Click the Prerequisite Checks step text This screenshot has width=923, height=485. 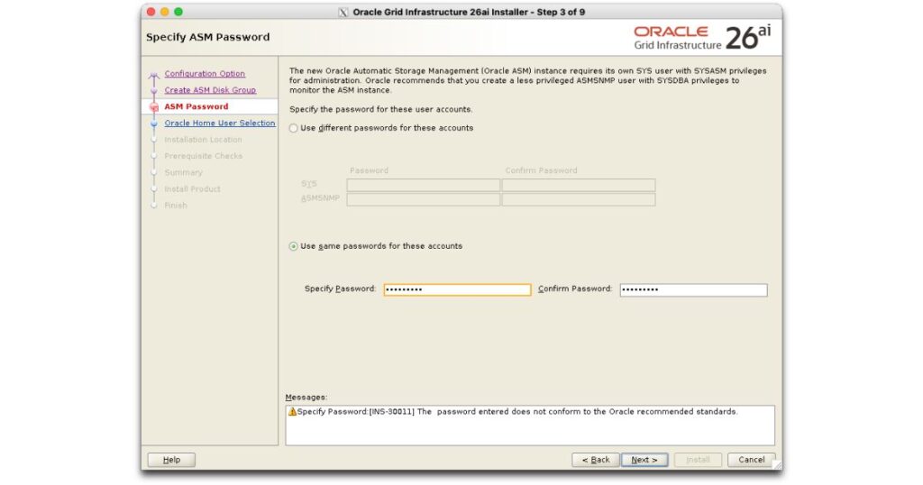[203, 156]
